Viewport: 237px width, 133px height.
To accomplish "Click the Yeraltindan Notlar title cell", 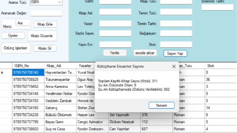I will [x=60, y=94].
